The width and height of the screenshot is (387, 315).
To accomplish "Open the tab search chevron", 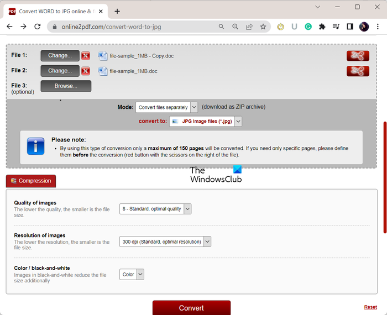I will click(x=318, y=7).
